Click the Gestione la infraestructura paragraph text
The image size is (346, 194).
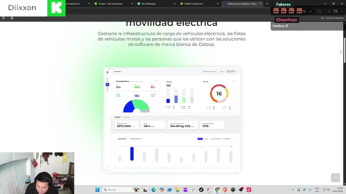click(172, 39)
